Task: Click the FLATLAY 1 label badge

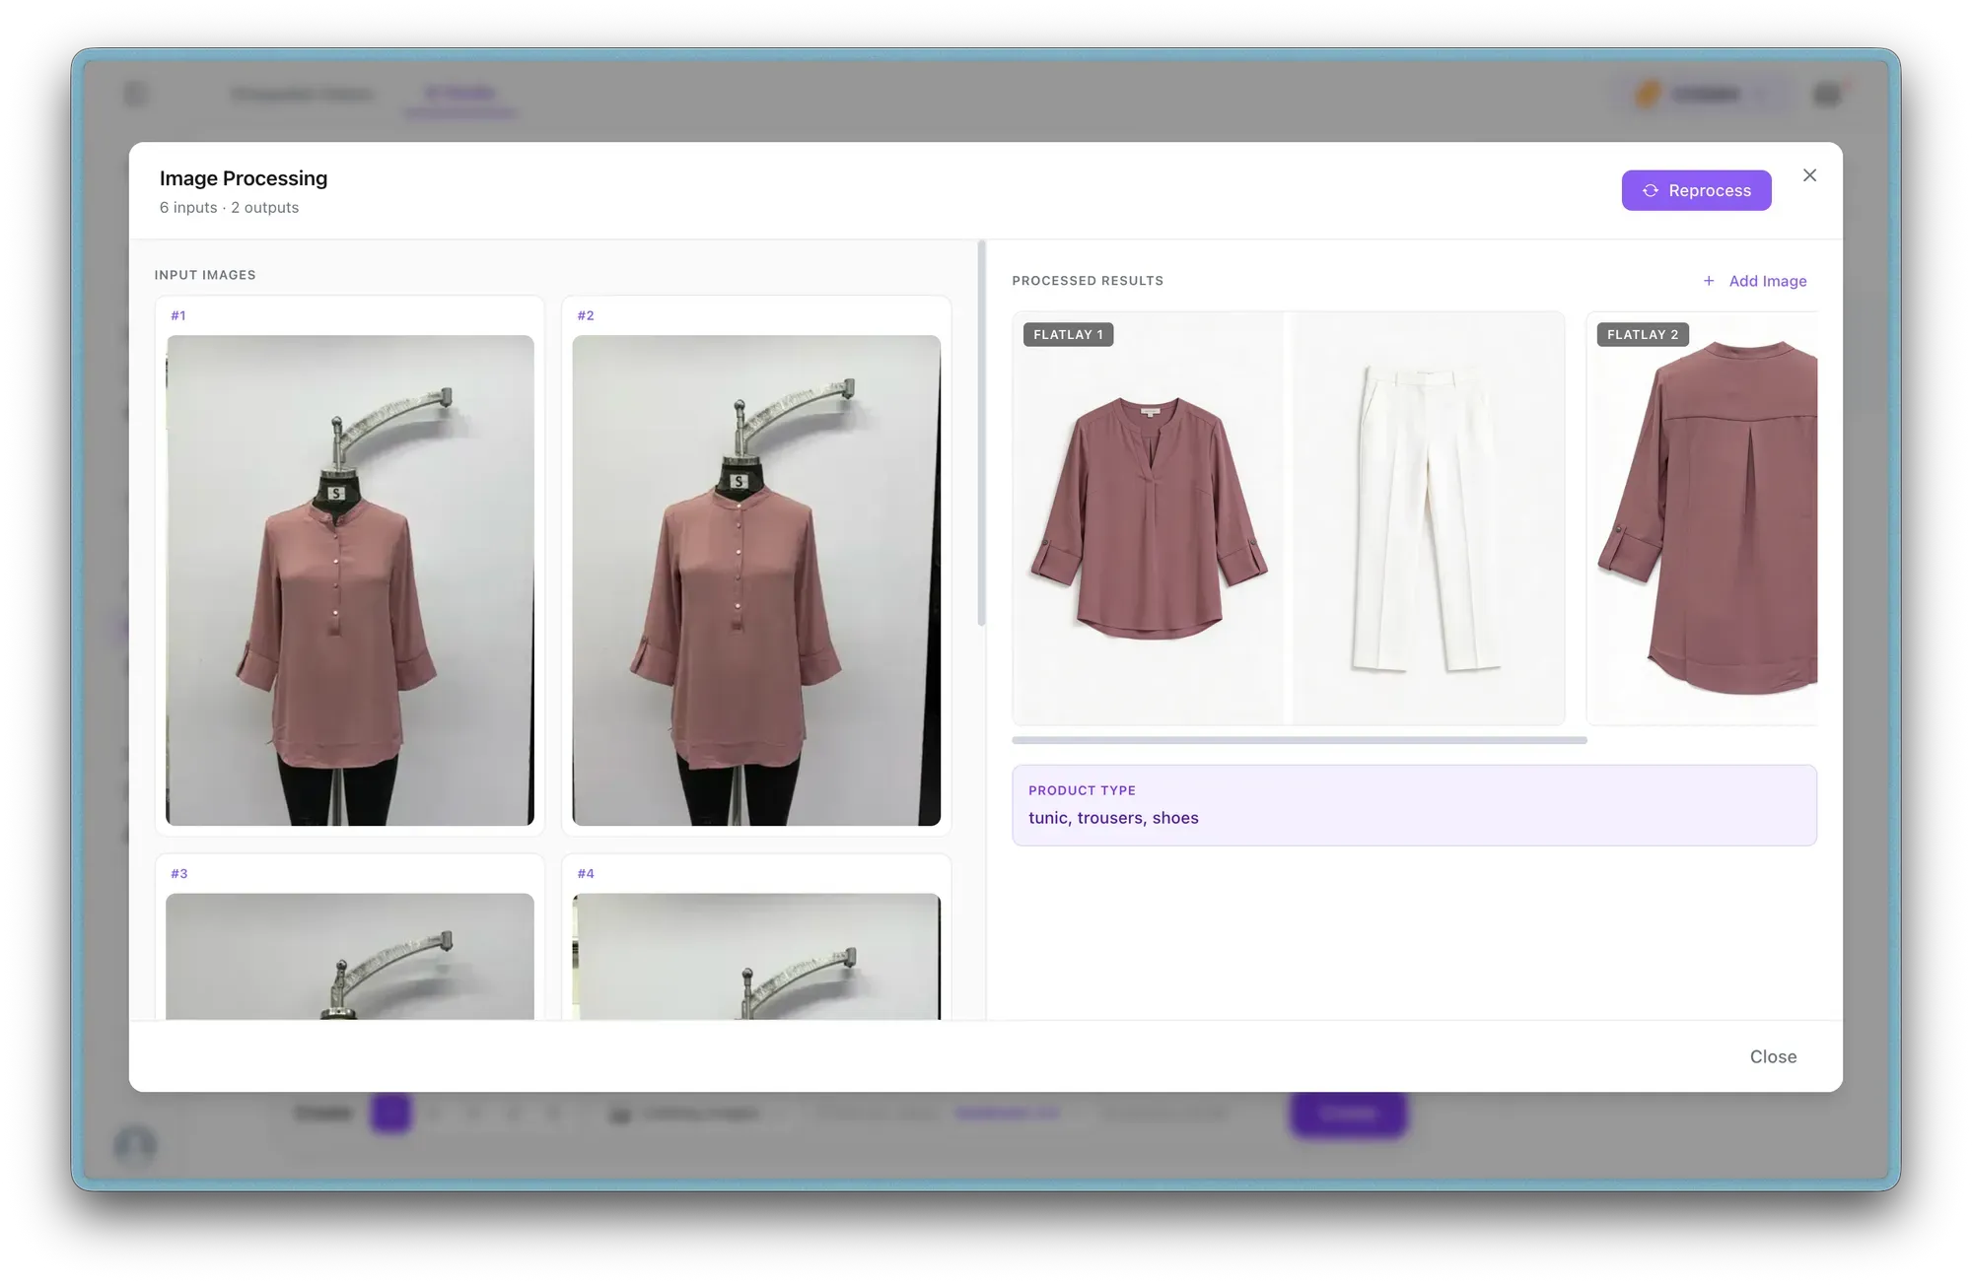Action: point(1068,335)
